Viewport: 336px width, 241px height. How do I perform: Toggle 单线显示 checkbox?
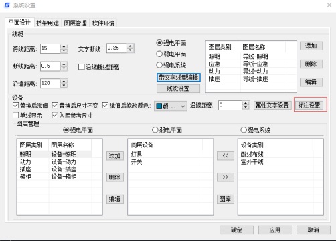15,115
